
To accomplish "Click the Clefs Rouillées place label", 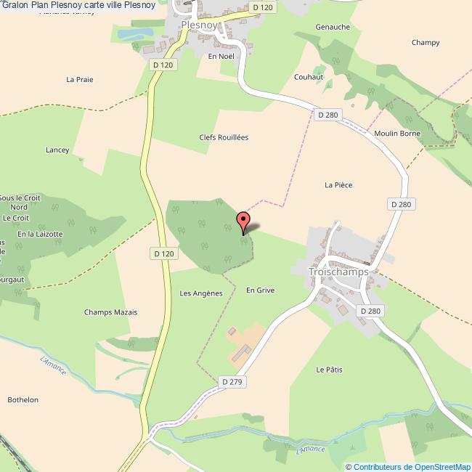I will point(224,137).
